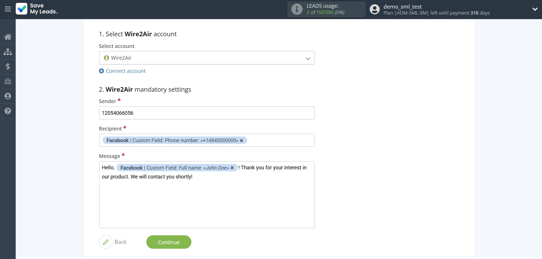Click the SaveMyLeads logo
The image size is (542, 259).
[x=37, y=9]
